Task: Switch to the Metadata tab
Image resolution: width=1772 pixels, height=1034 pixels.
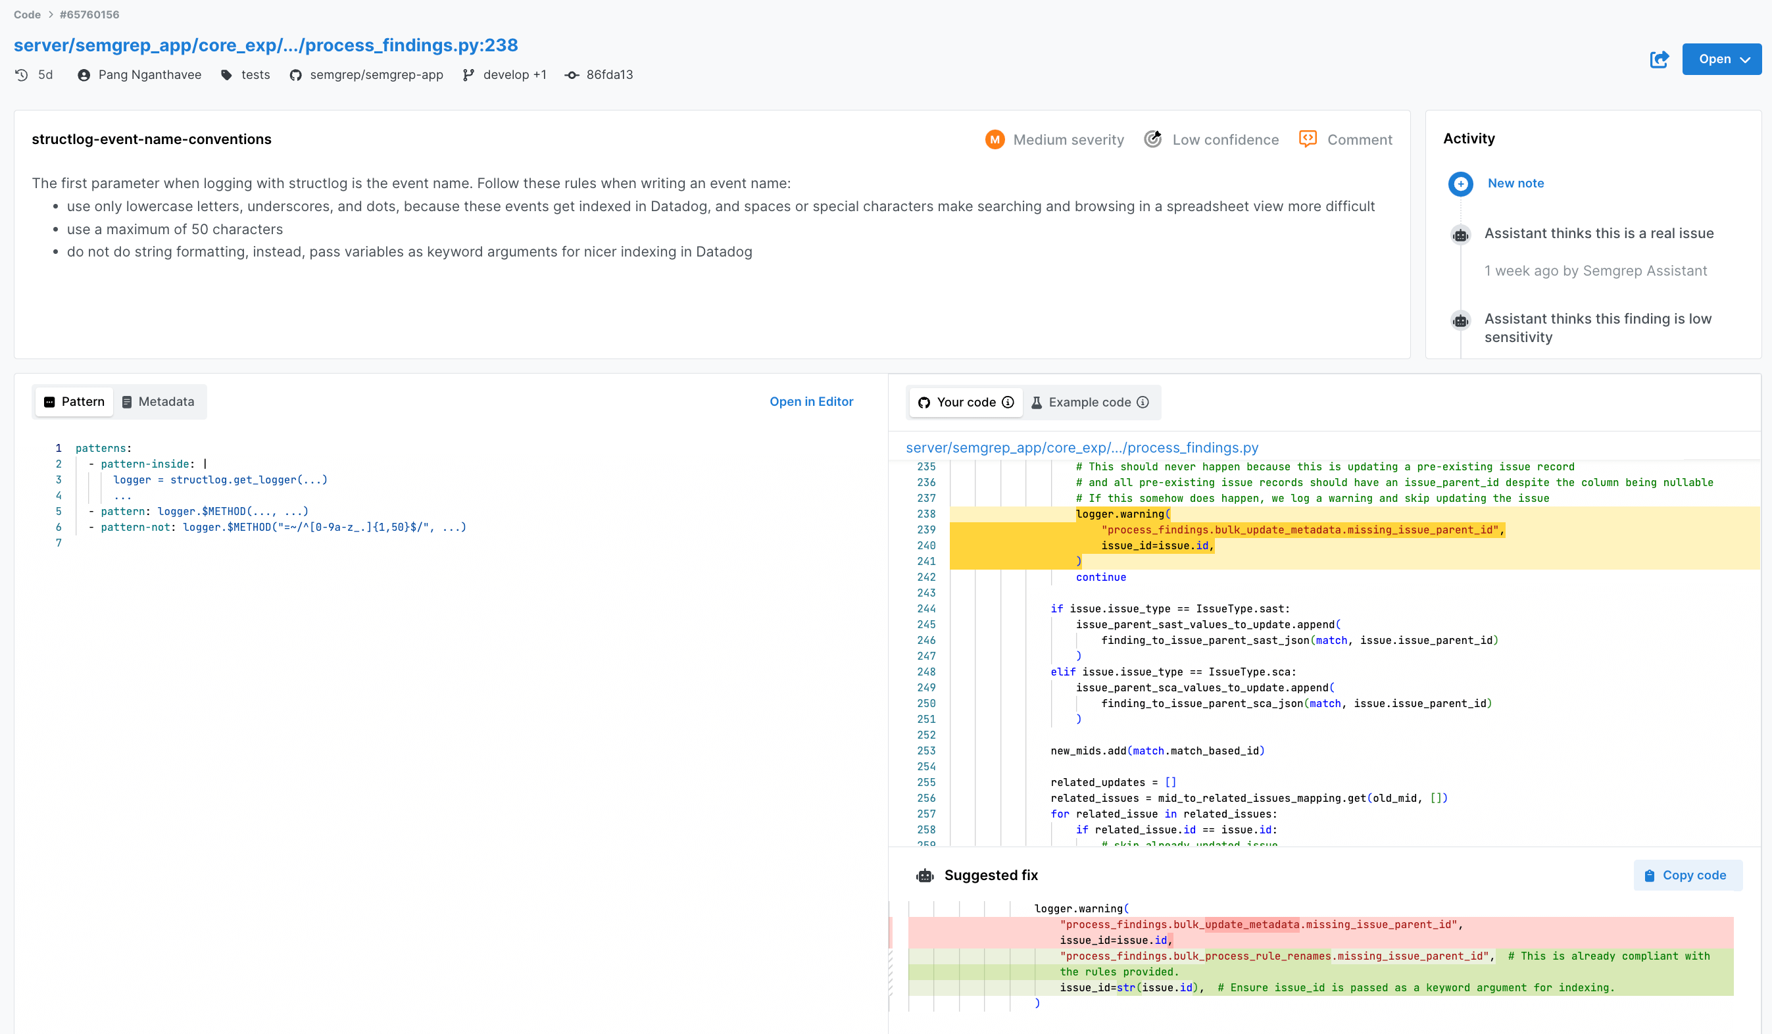Action: 159,402
